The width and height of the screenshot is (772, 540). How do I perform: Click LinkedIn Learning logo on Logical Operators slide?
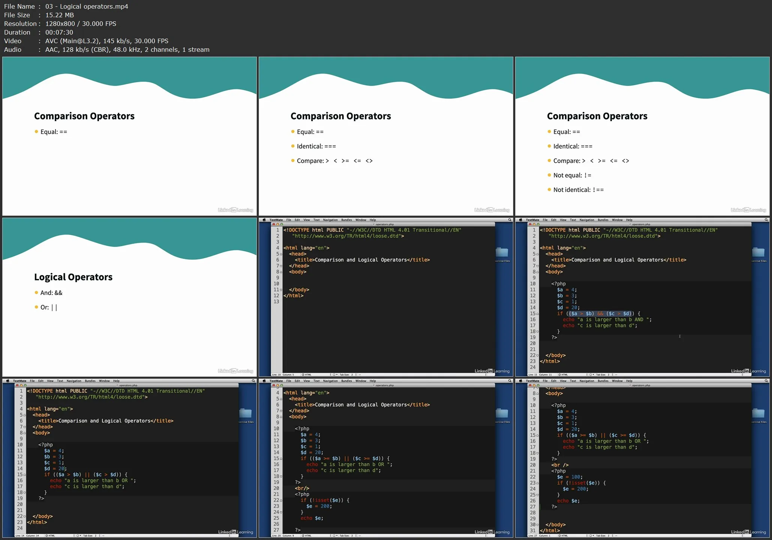pos(235,371)
